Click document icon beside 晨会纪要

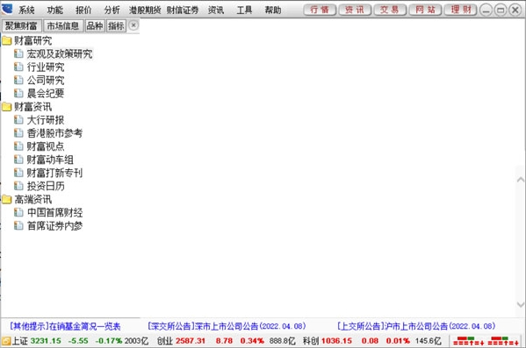tap(18, 94)
